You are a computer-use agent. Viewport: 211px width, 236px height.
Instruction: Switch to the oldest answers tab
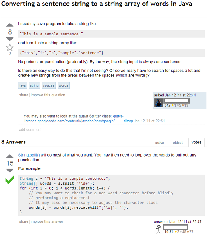click(x=178, y=143)
